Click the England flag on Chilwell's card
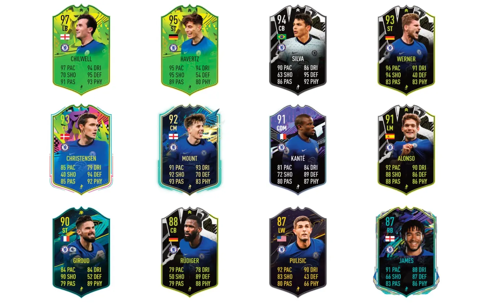The image size is (488, 308). (x=65, y=37)
